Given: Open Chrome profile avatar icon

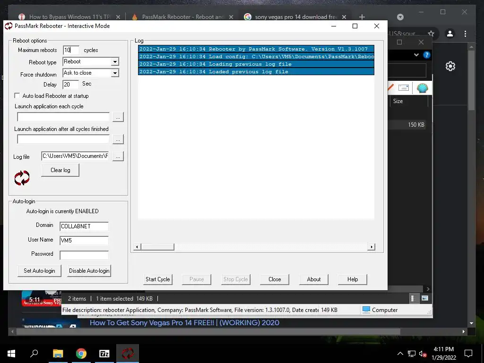Looking at the screenshot, I should tap(450, 34).
